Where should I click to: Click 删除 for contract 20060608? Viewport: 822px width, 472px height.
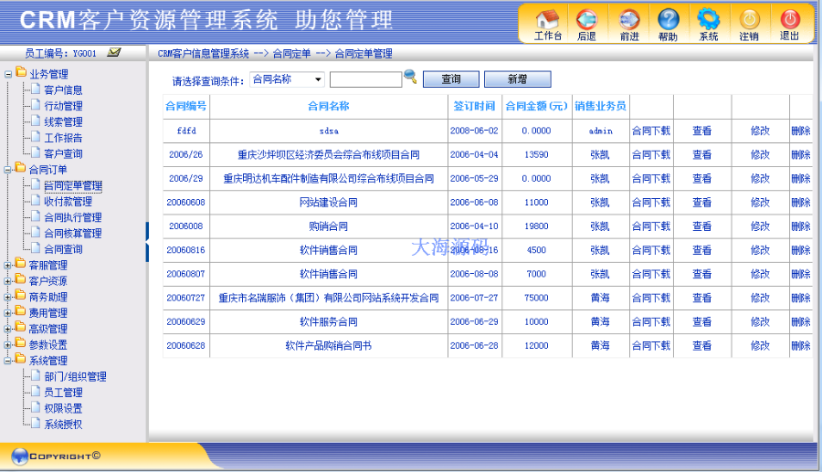pos(801,202)
